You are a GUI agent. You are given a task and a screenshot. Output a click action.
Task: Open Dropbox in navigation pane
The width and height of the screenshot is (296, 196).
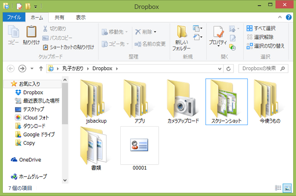[29, 92]
